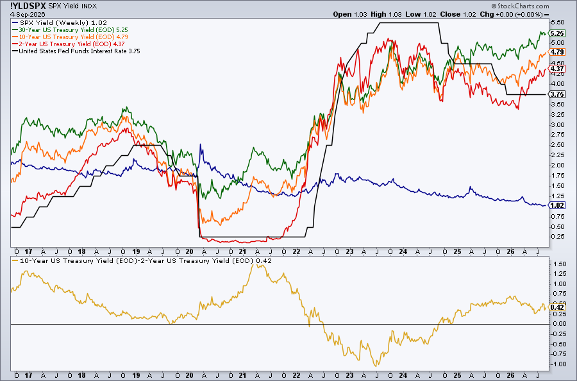Screen dimensions: 577x381
Task: Click the Low 1.02 value in header
Action: (x=421, y=14)
